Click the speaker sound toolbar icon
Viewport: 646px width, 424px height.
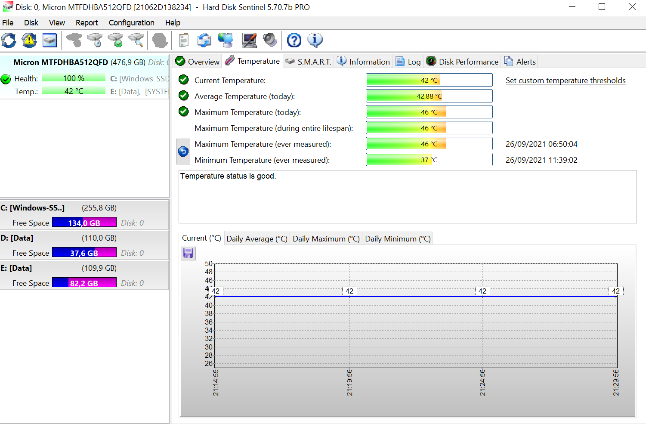coord(270,40)
